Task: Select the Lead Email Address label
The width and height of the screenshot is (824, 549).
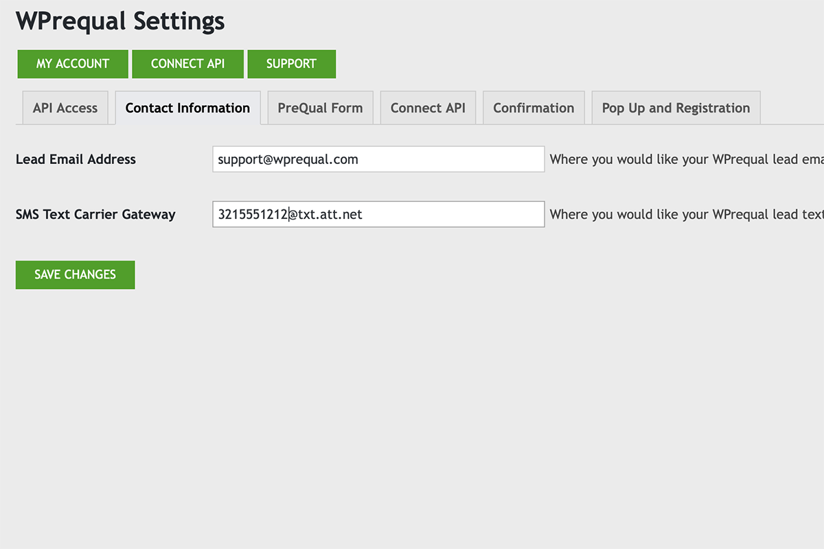Action: [x=76, y=159]
